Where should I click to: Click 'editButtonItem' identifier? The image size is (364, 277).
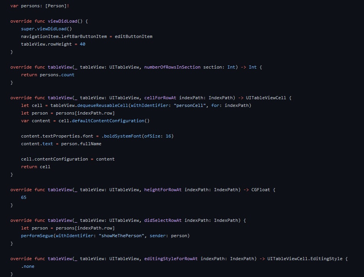coord(134,36)
